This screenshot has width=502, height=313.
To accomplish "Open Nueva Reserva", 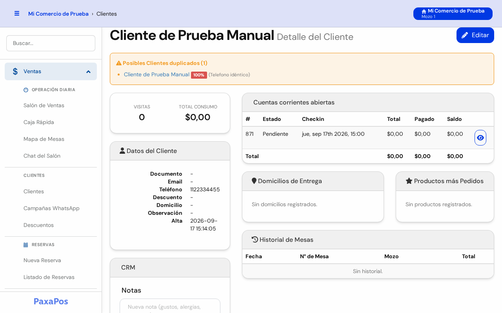I will click(x=42, y=260).
